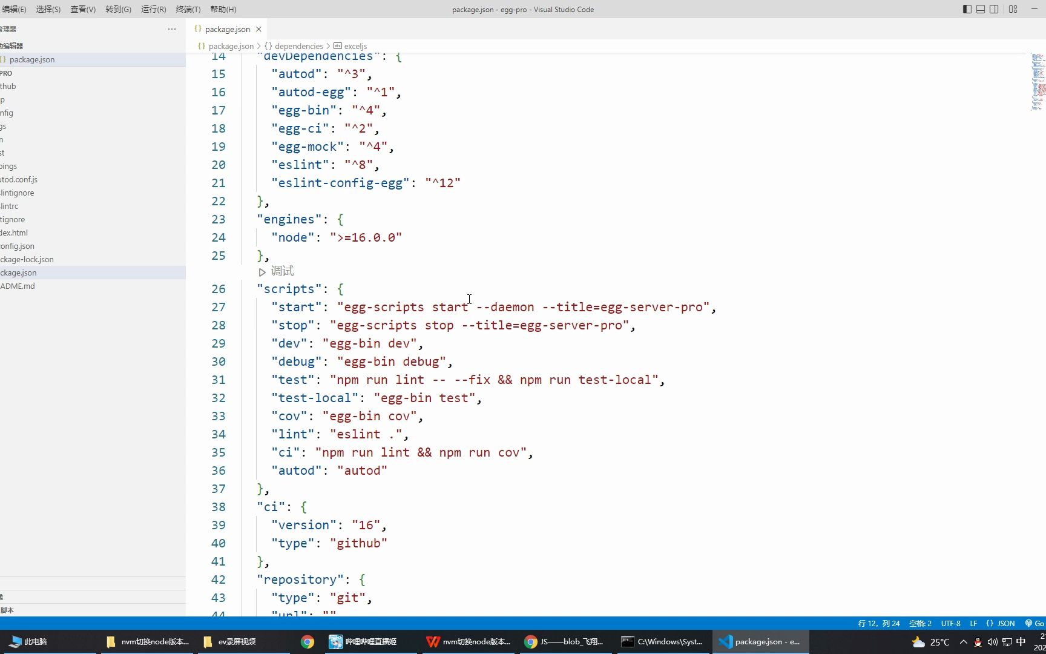The height and width of the screenshot is (654, 1046).
Task: Open C:\Windows\Syst command prompt taskbar item
Action: (x=663, y=642)
